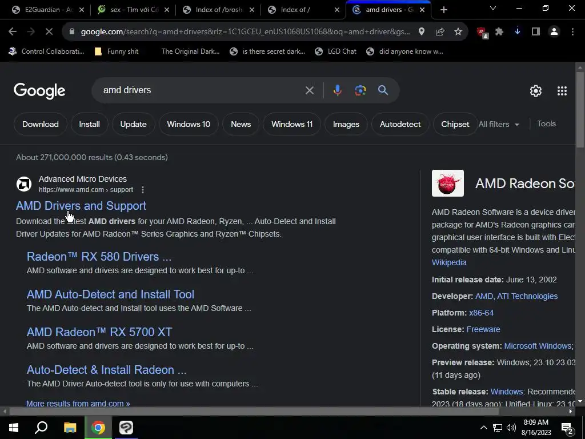Open the notification center icon
Screen dimensions: 585x439
[567, 428]
